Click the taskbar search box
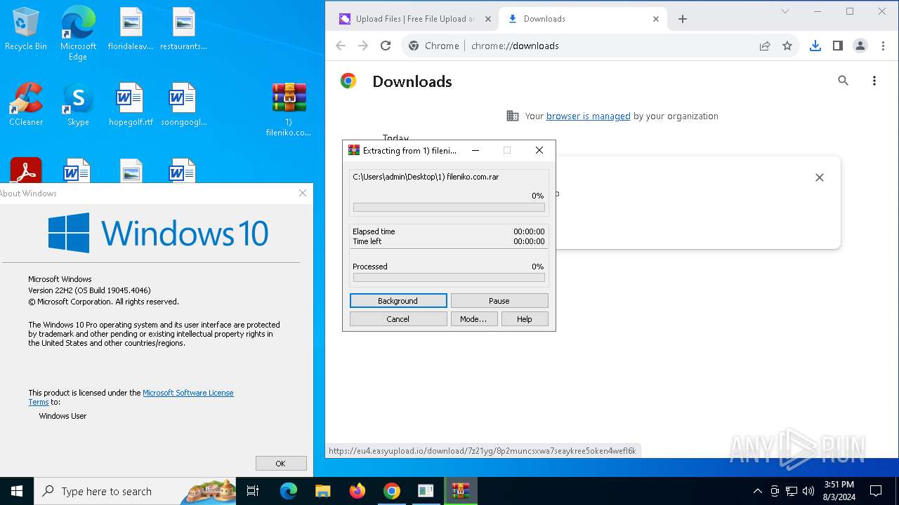 click(x=135, y=491)
